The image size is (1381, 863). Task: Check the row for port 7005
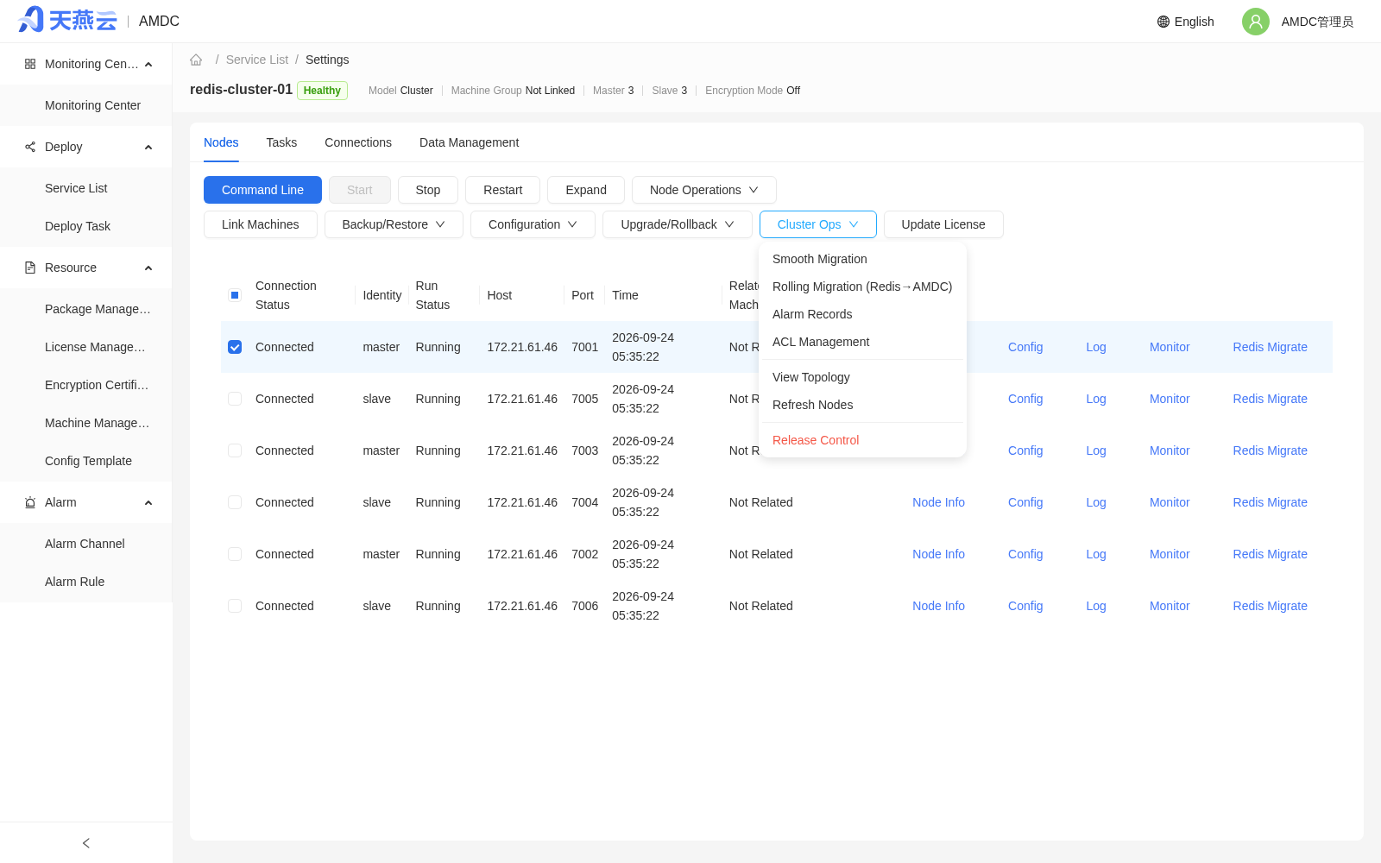coord(235,399)
